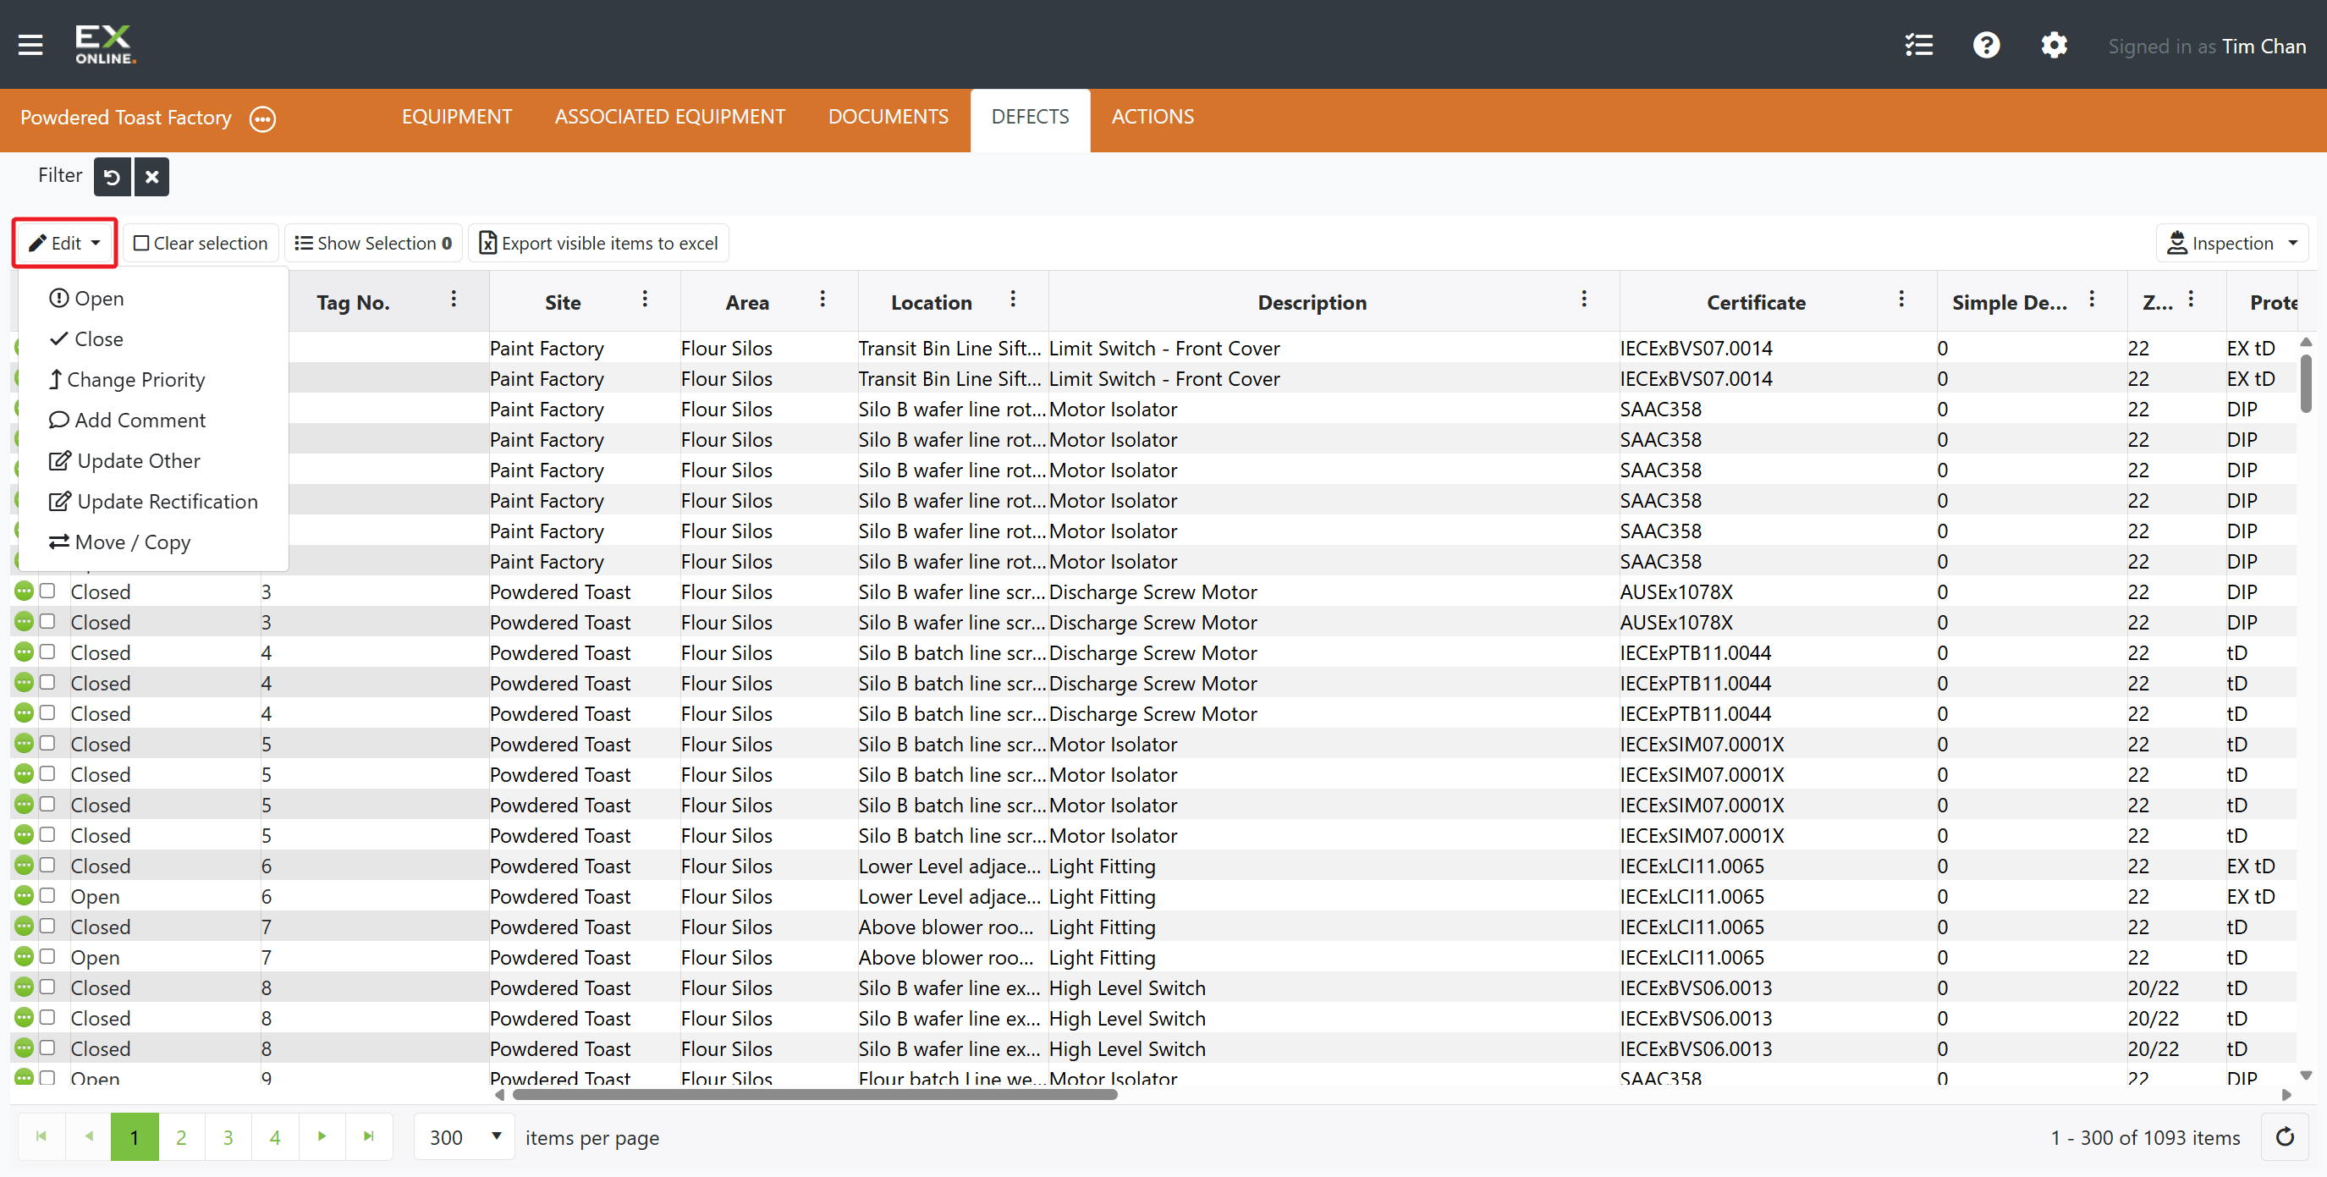2327x1177 pixels.
Task: Choose Change Priority from Edit menu
Action: [x=126, y=379]
